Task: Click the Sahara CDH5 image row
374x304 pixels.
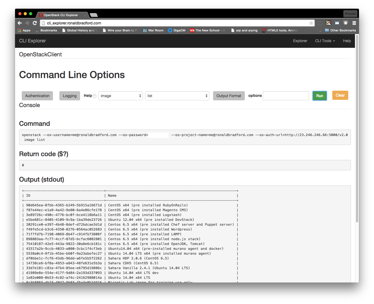Action: coord(130,263)
